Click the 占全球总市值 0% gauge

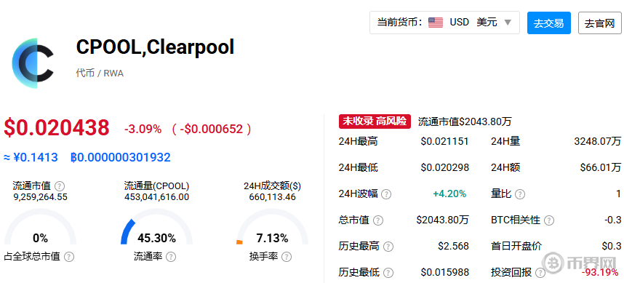(x=40, y=227)
